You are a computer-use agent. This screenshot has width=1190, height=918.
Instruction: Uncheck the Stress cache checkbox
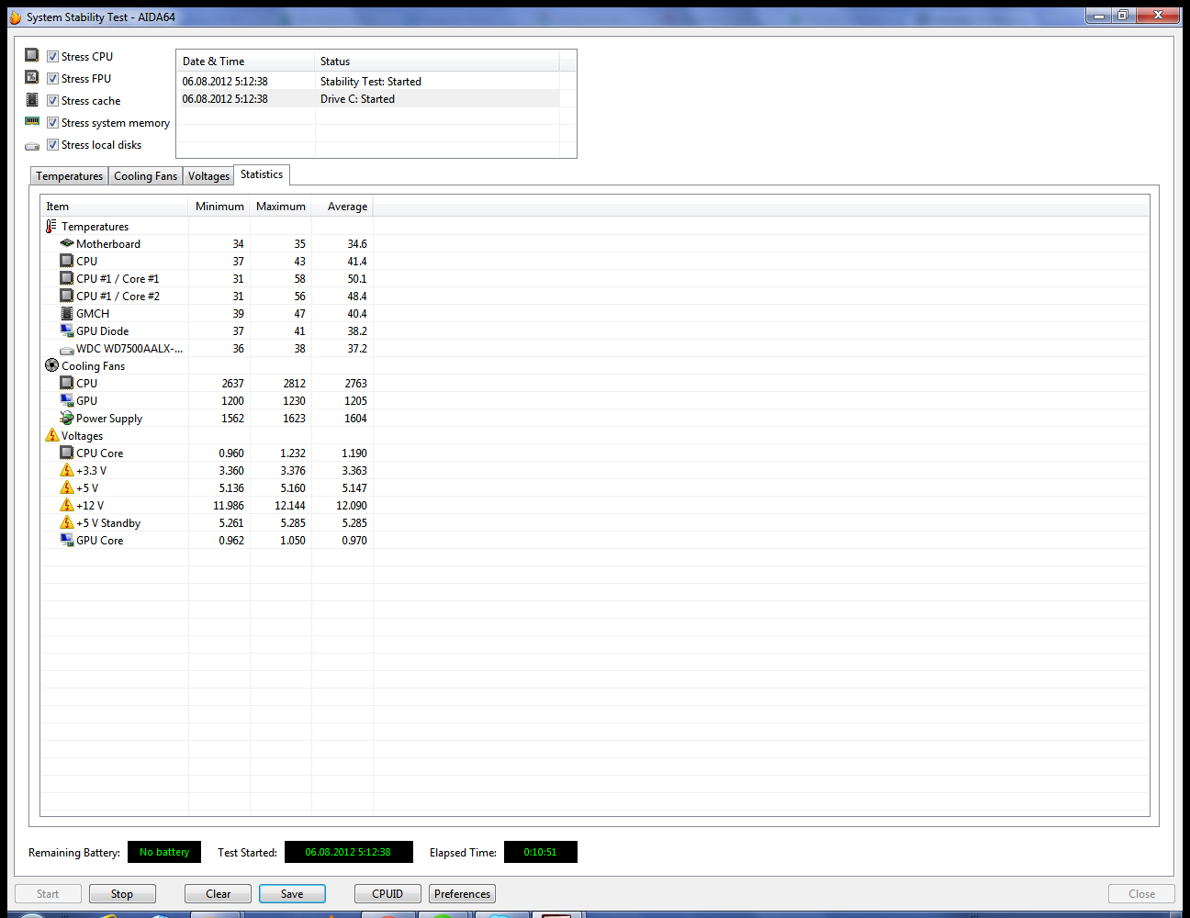tap(52, 100)
